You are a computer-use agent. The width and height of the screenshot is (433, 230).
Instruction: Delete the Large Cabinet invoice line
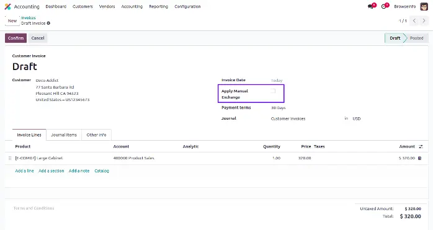point(420,158)
